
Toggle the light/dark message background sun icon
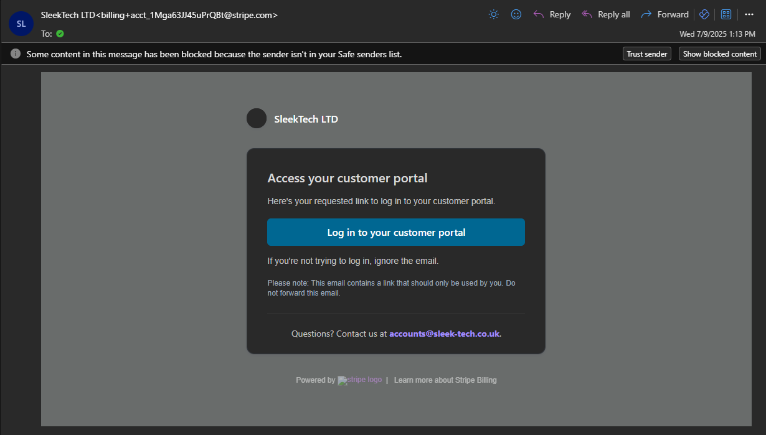(494, 14)
